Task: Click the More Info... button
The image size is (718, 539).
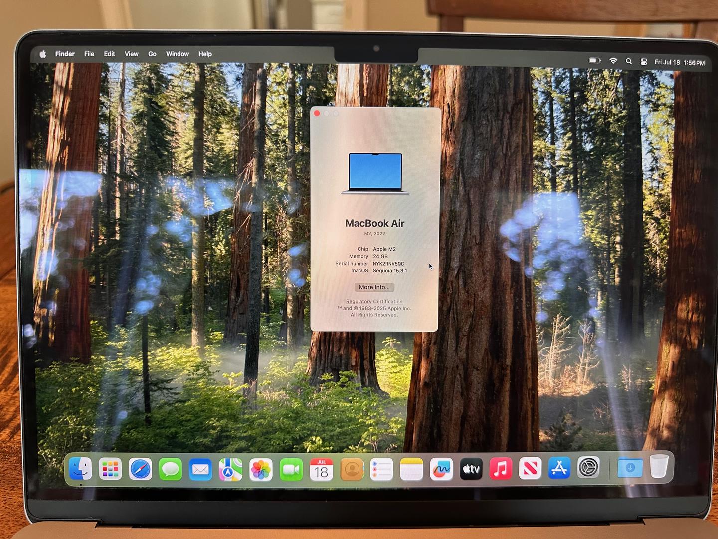Action: 374,287
